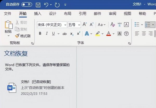Click the 复制 button

21,29
